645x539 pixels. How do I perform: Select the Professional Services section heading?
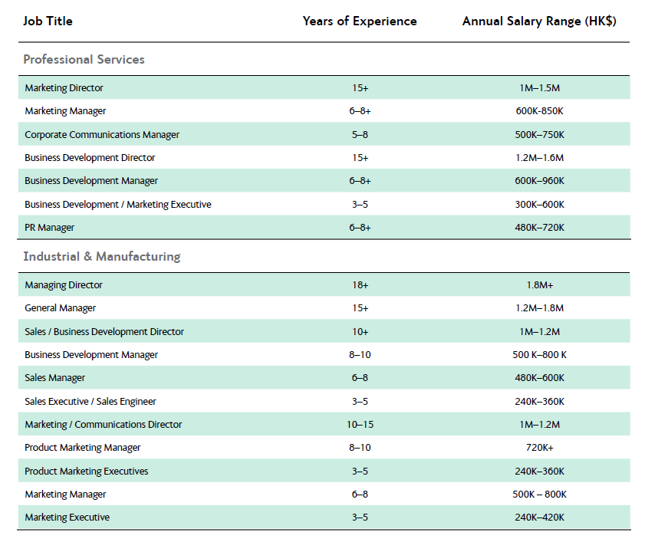(84, 59)
